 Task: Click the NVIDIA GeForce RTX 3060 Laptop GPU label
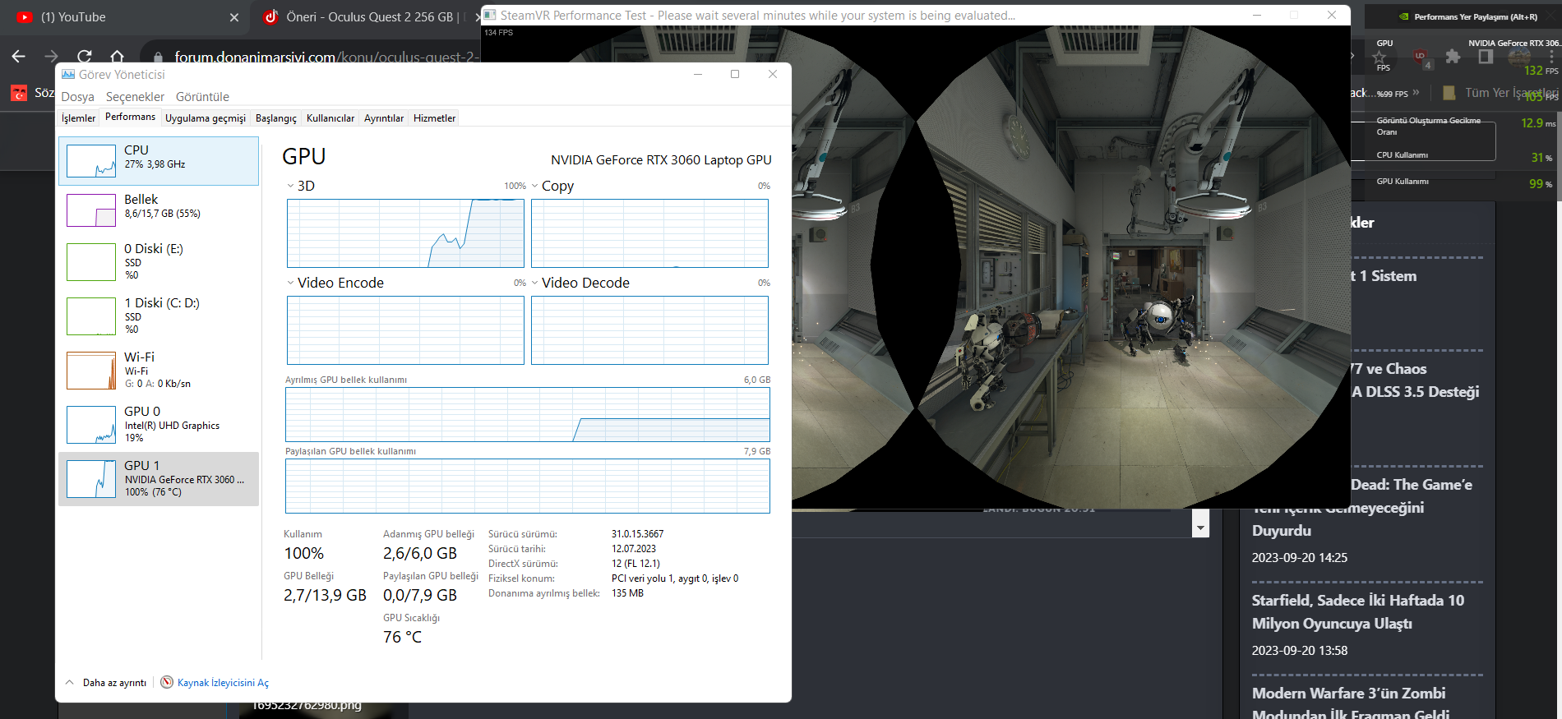tap(661, 160)
